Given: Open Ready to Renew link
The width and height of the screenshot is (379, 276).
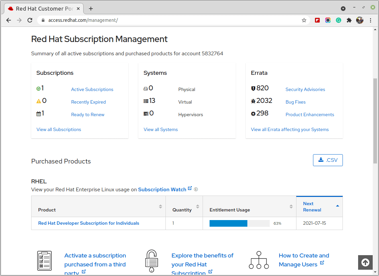Looking at the screenshot, I should point(88,115).
